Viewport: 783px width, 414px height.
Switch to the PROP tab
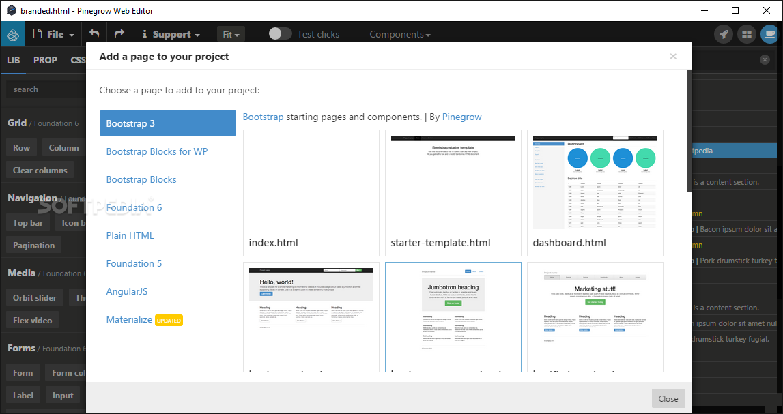tap(46, 60)
